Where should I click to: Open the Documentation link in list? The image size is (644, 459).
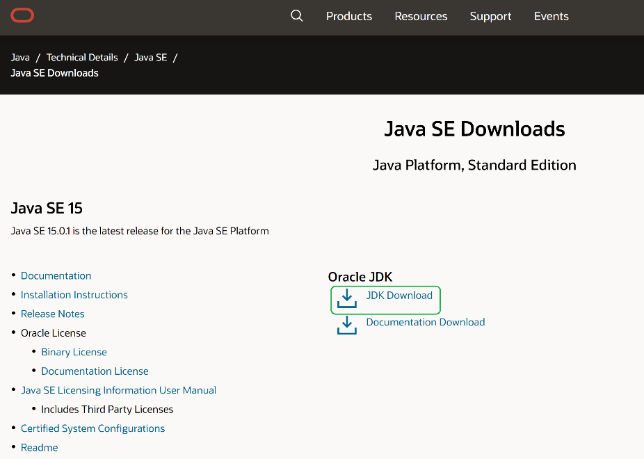56,276
